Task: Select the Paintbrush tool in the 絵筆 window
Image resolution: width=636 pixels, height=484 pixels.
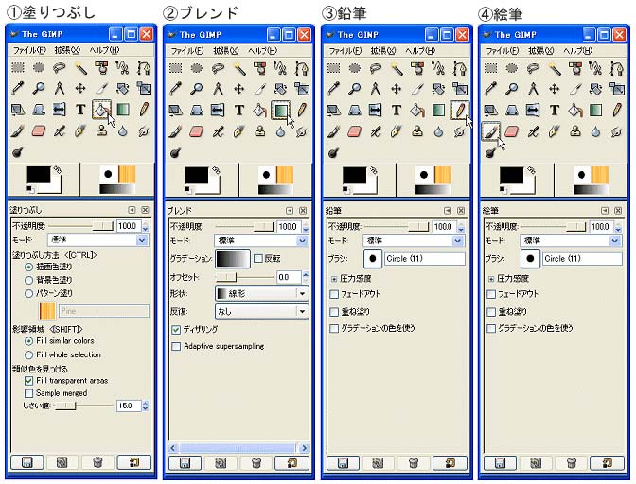Action: 491,130
